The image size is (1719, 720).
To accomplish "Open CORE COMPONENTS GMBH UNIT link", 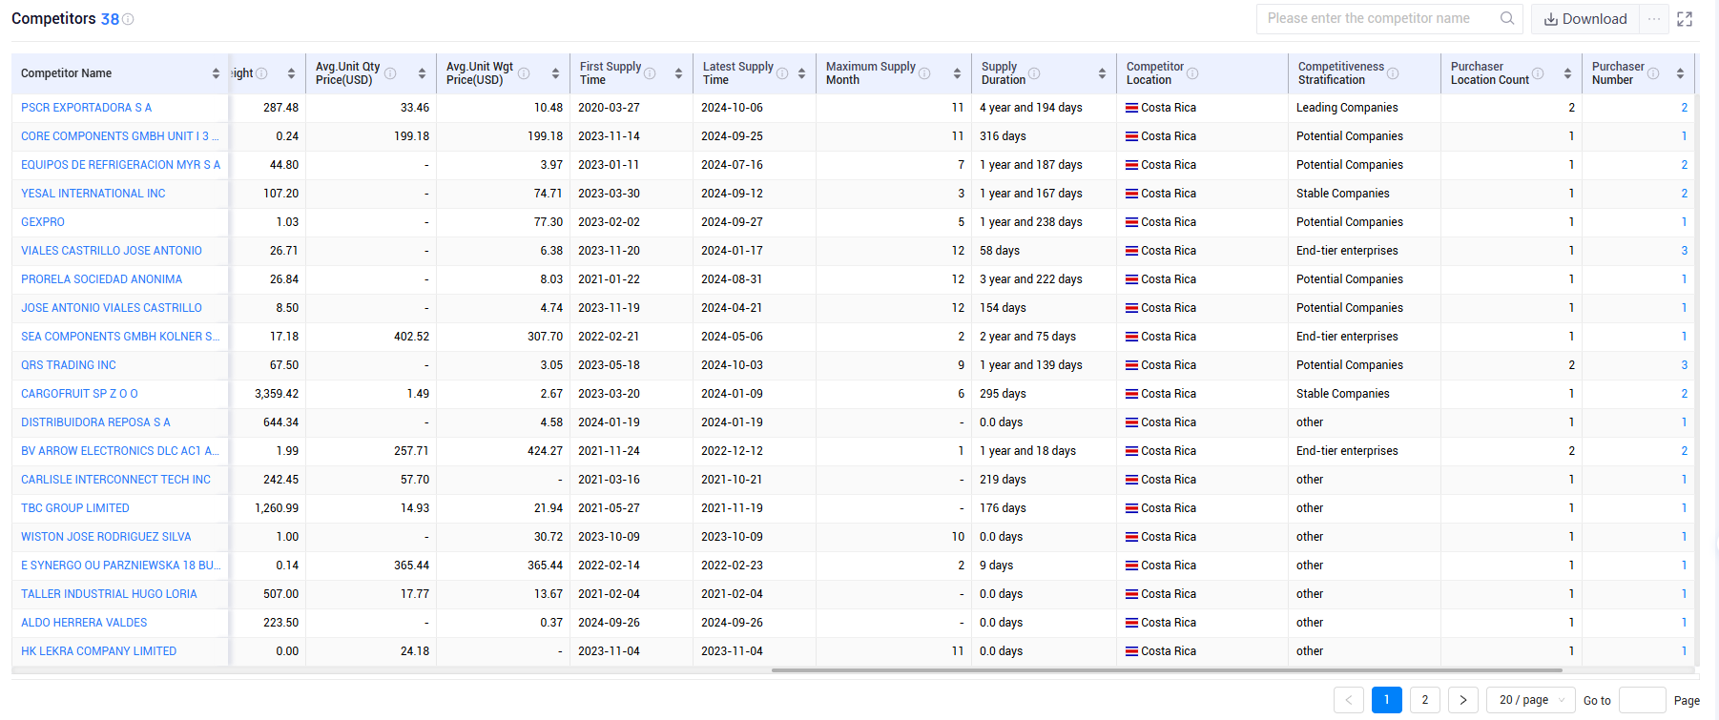I will point(119,136).
